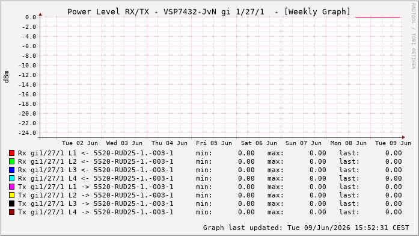Image resolution: width=419 pixels, height=236 pixels.
Task: Click y-axis value '-18.0'
Action: point(27,104)
